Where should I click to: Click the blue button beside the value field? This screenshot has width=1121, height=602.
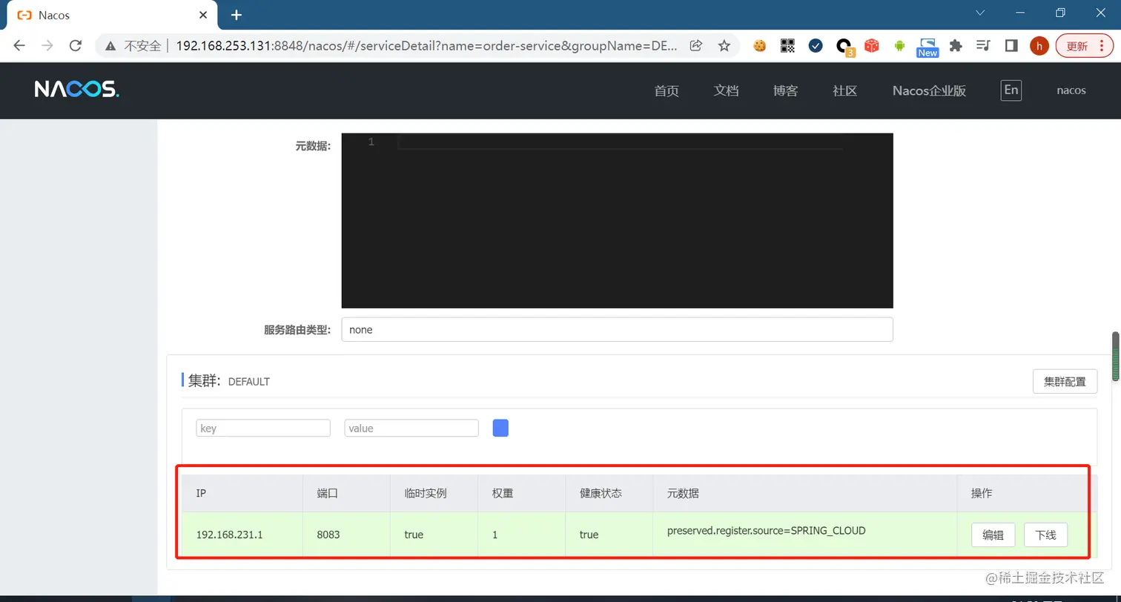click(500, 428)
